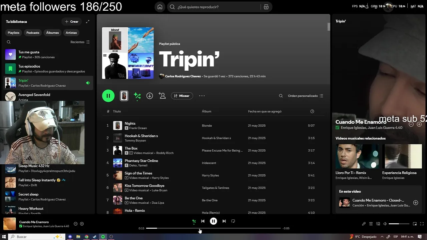Open the Roddy Ricch artist link

click(x=165, y=153)
